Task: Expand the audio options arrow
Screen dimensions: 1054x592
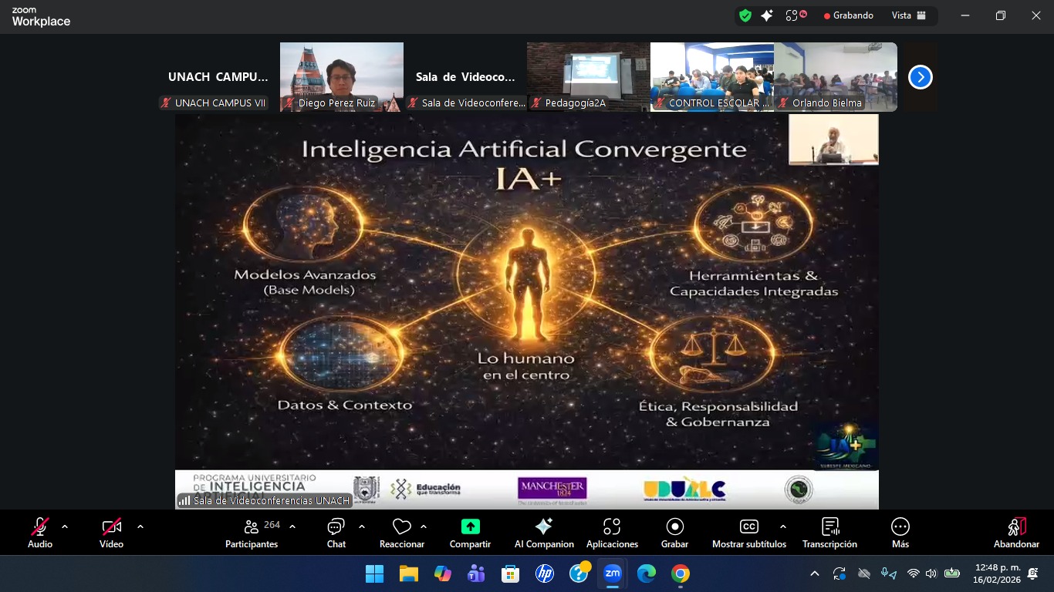Action: [x=65, y=526]
